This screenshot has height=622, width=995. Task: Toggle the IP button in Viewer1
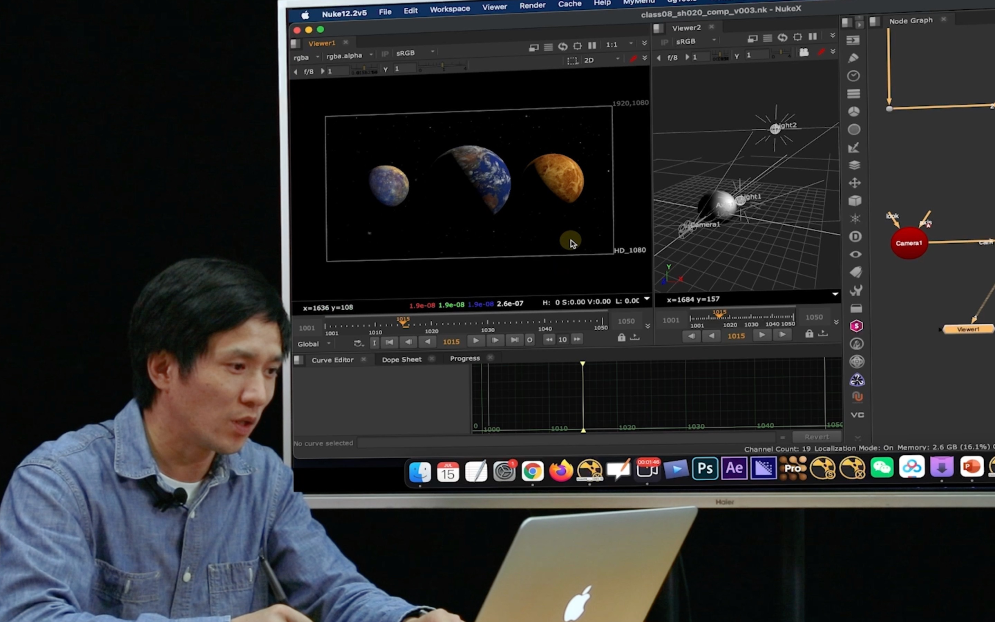385,54
